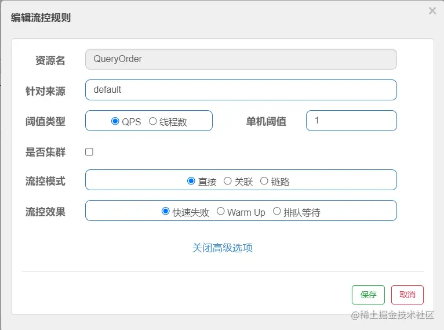Click the 单机阈值 label
This screenshot has width=444, height=330.
(x=266, y=122)
